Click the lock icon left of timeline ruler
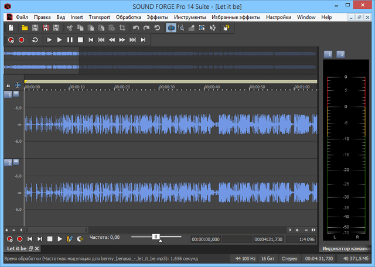The height and width of the screenshot is (267, 375). [x=8, y=85]
